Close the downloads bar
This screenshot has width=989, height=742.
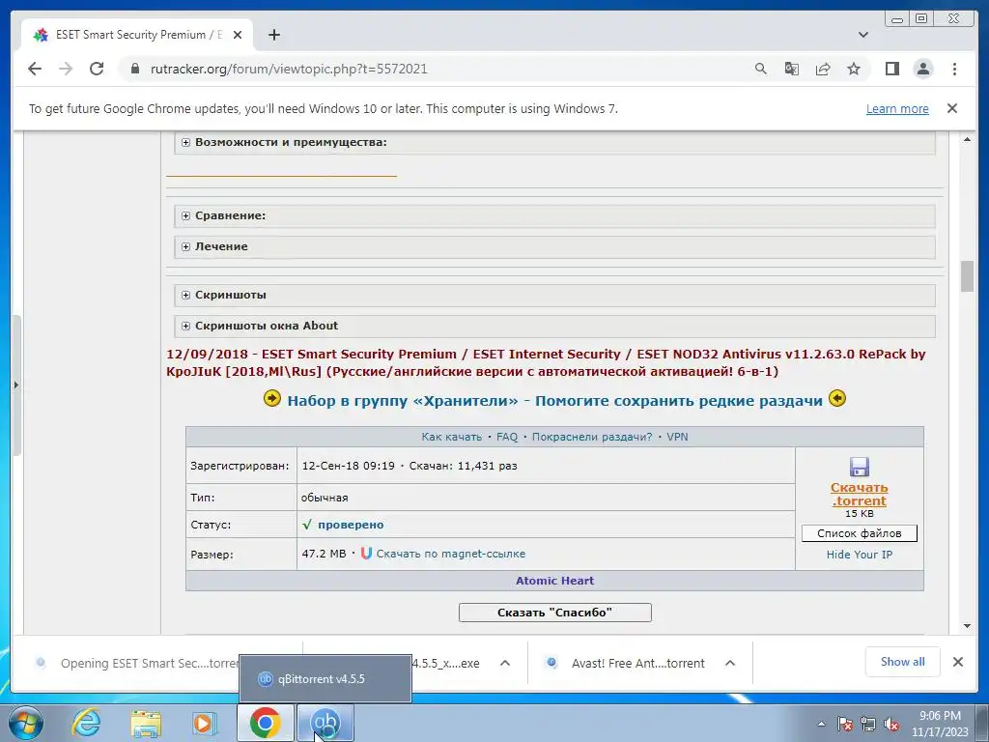[x=957, y=662]
